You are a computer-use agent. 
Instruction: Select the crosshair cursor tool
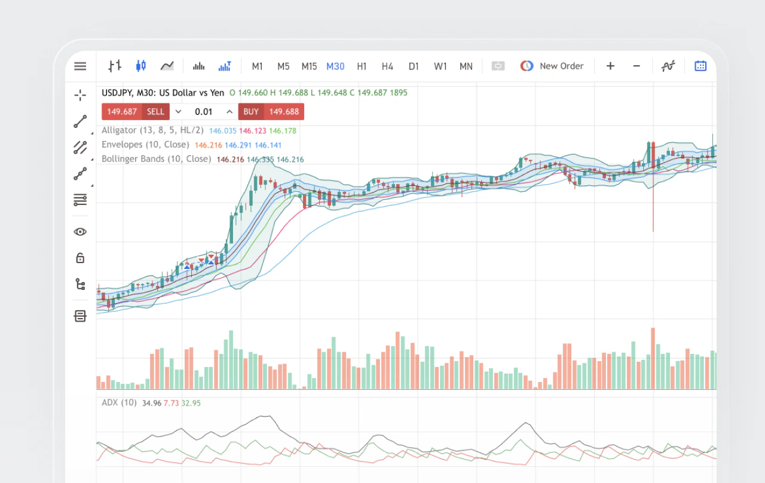80,95
